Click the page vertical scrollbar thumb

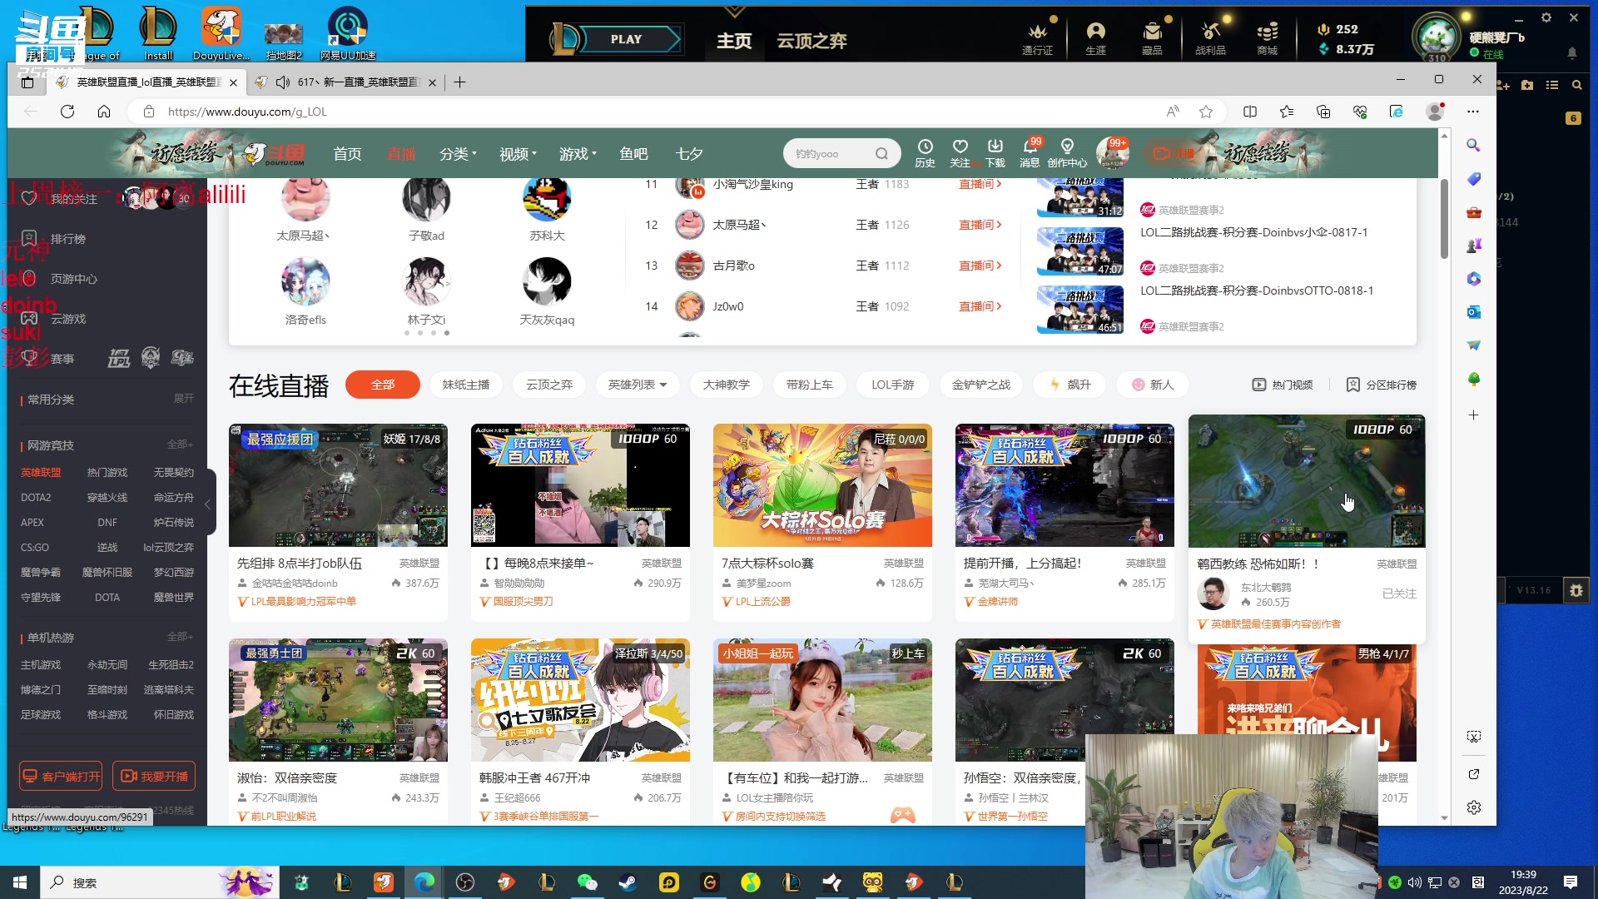[x=1444, y=217]
